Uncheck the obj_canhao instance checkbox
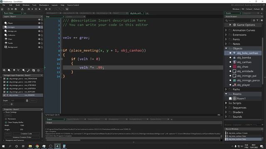This screenshot has width=266, height=149. point(5,95)
